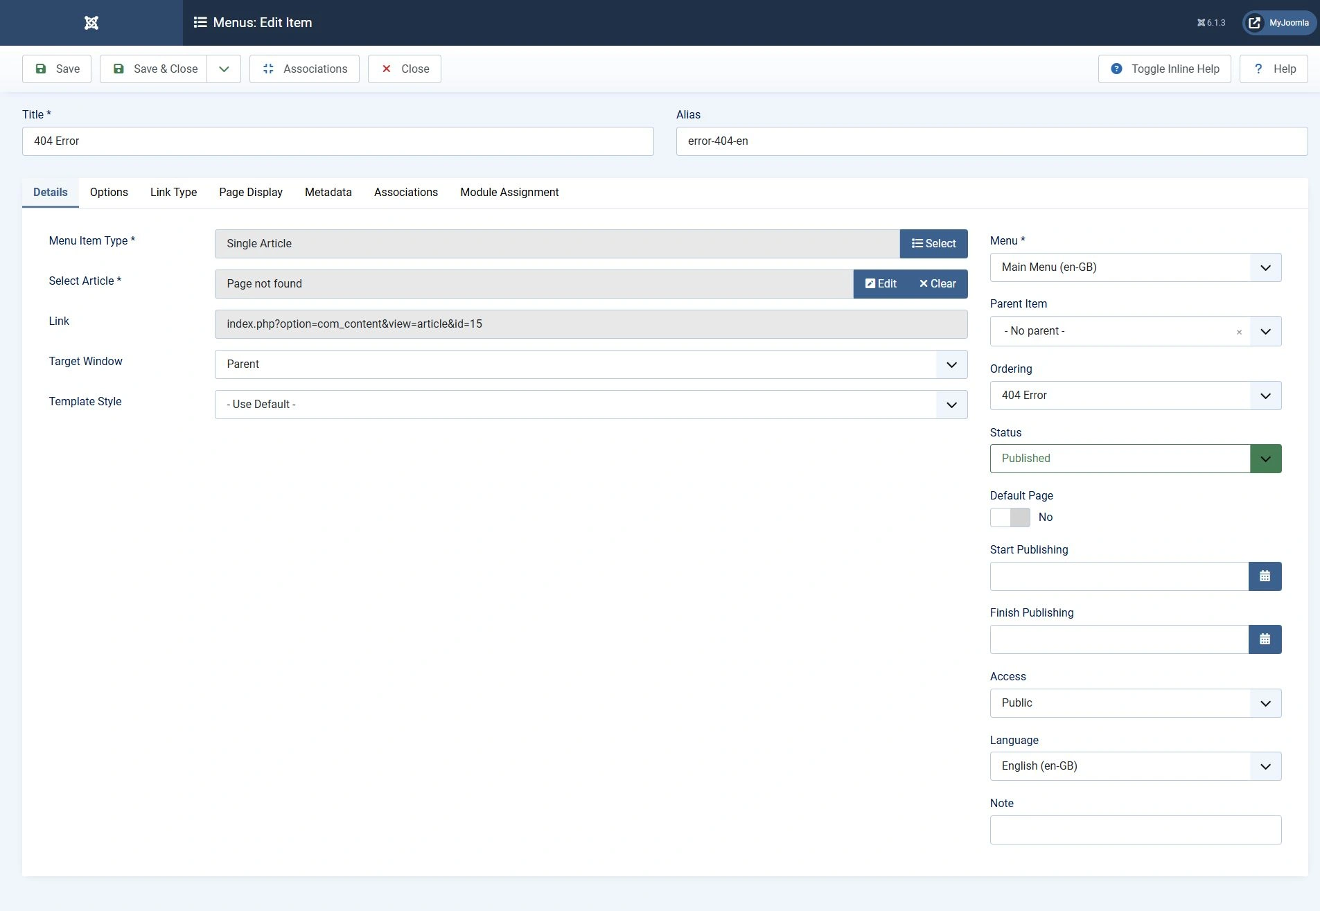Click into the Alias field
The image size is (1320, 911).
[x=992, y=141]
